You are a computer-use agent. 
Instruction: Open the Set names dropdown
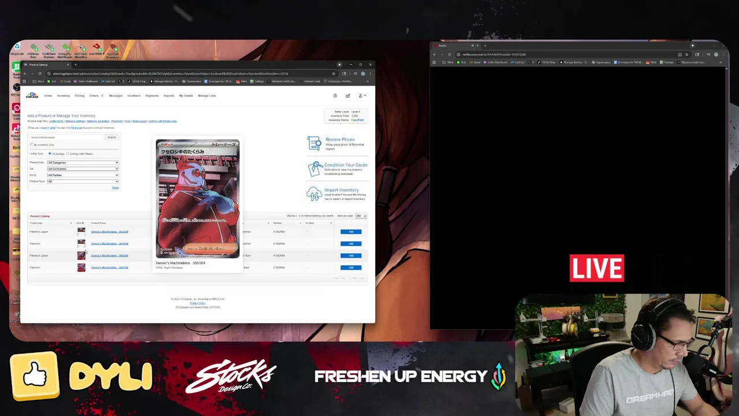(83, 169)
